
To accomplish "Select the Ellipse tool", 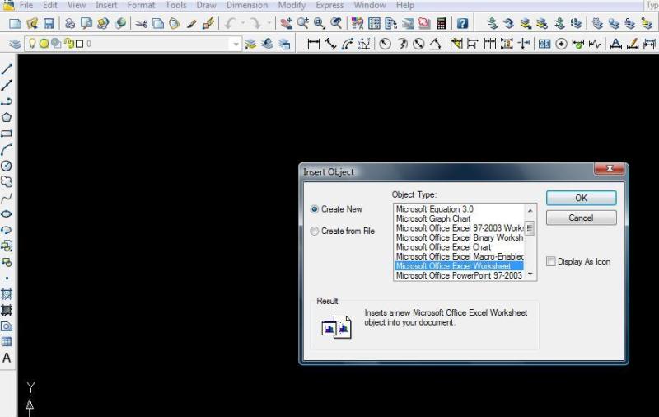I will pos(7,214).
